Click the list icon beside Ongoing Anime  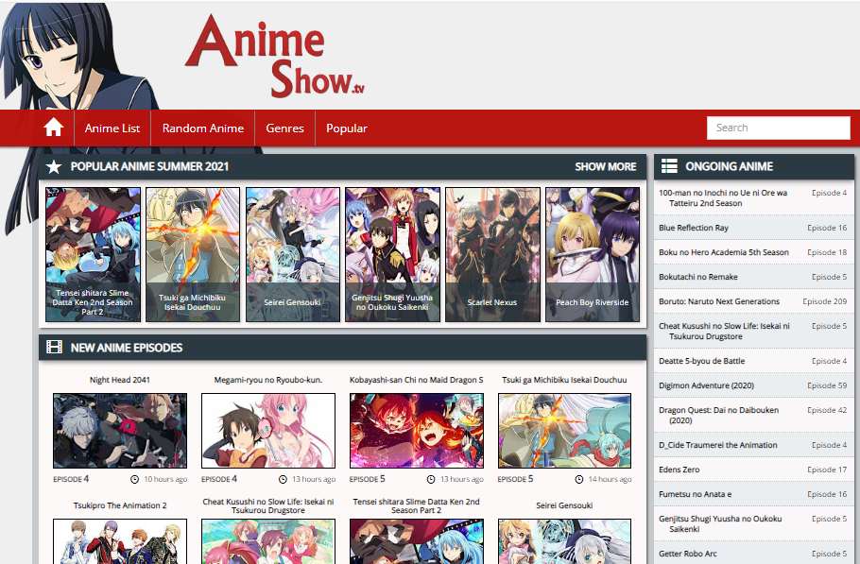(x=669, y=165)
